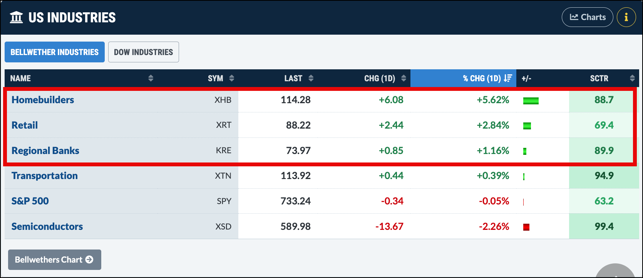This screenshot has height=278, width=643.
Task: Click the S&P 500 percent change -0.05%
Action: 494,201
